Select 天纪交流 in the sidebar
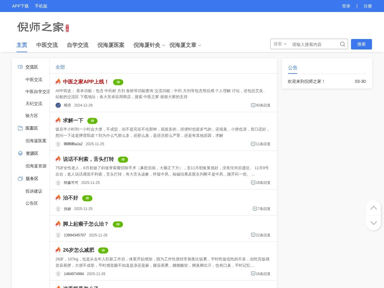 point(34,103)
